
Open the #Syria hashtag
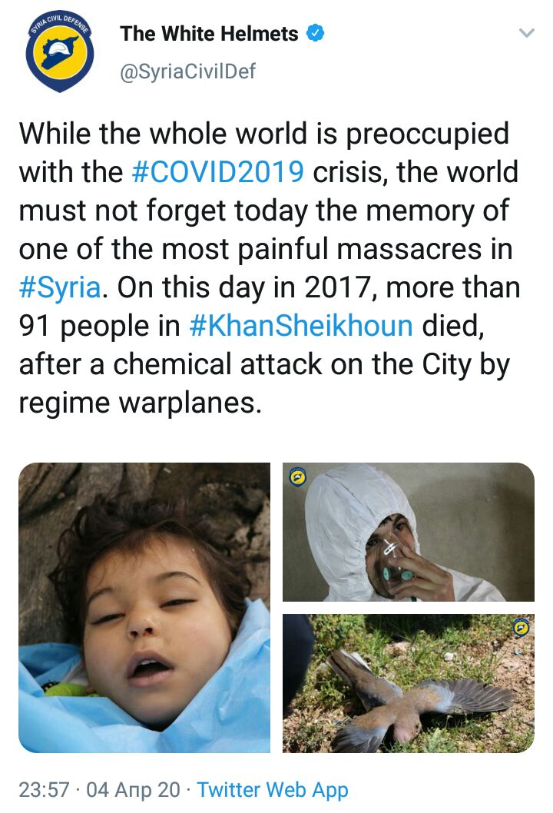(x=60, y=288)
